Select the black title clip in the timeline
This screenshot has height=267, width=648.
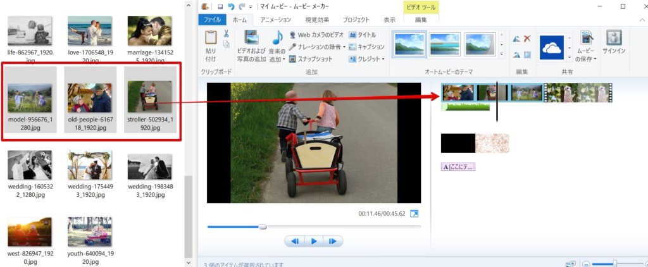[458, 144]
